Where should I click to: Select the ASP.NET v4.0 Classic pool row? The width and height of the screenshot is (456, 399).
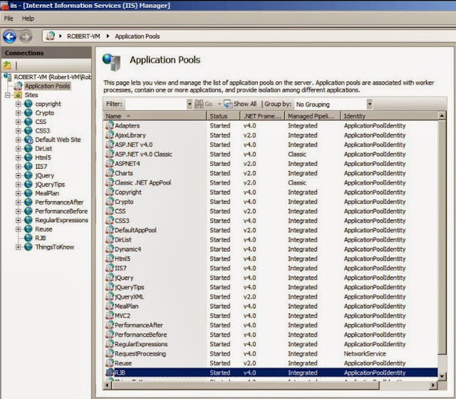271,154
